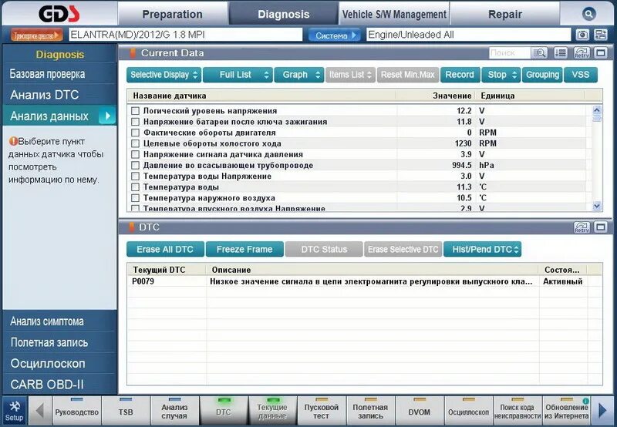This screenshot has width=617, height=427.
Task: Toggle checkbox for Температура воды
Action: [136, 187]
